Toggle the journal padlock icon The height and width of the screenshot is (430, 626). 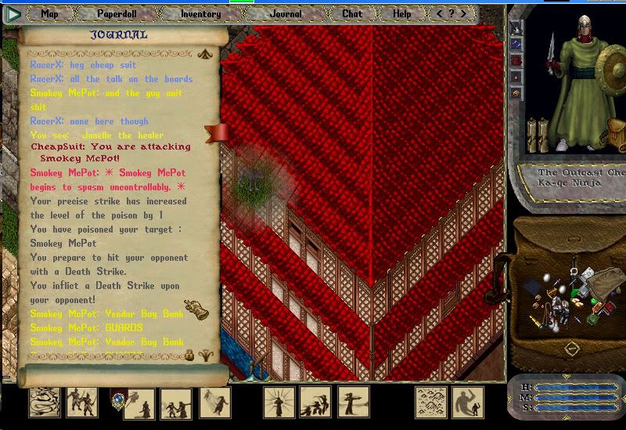tap(189, 355)
